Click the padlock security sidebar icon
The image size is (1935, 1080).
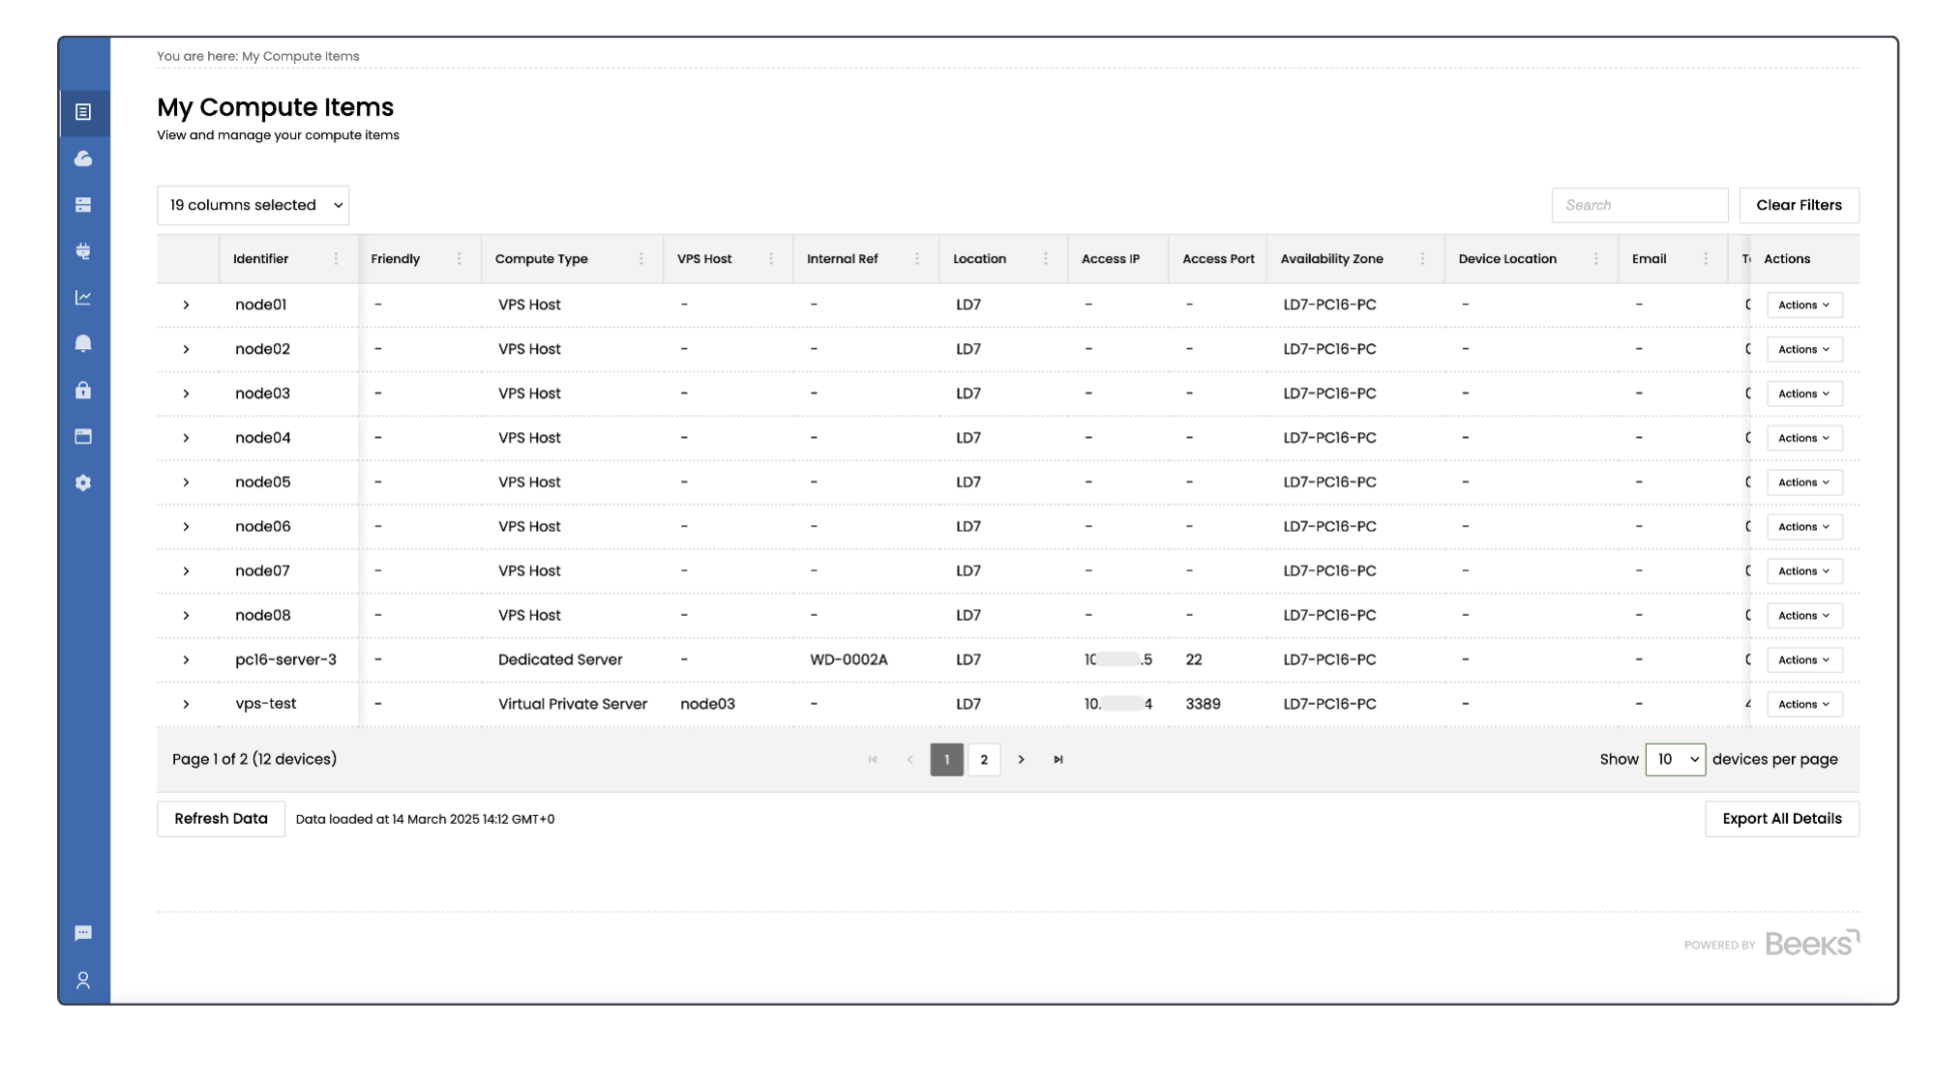coord(83,391)
